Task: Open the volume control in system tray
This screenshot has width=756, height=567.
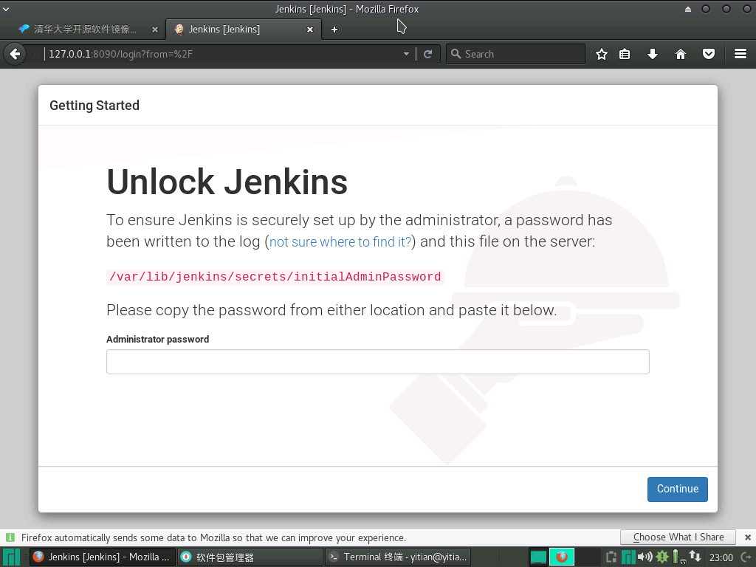Action: (x=645, y=557)
